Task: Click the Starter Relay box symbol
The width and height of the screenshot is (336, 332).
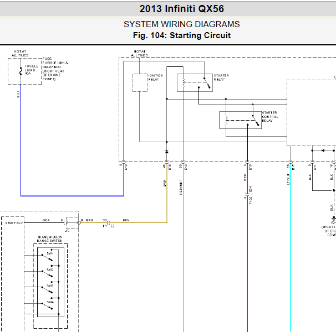Action: pos(195,82)
